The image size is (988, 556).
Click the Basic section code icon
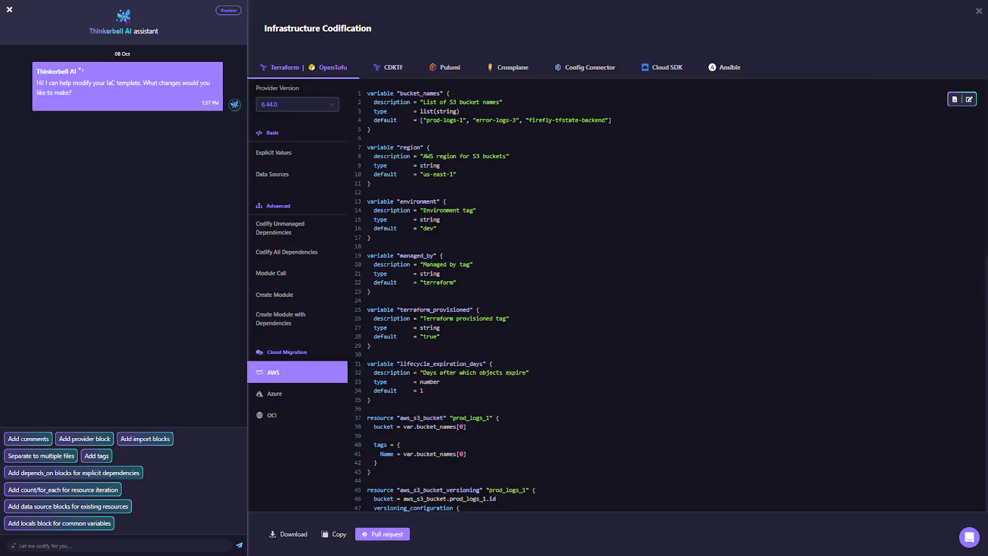coord(259,133)
